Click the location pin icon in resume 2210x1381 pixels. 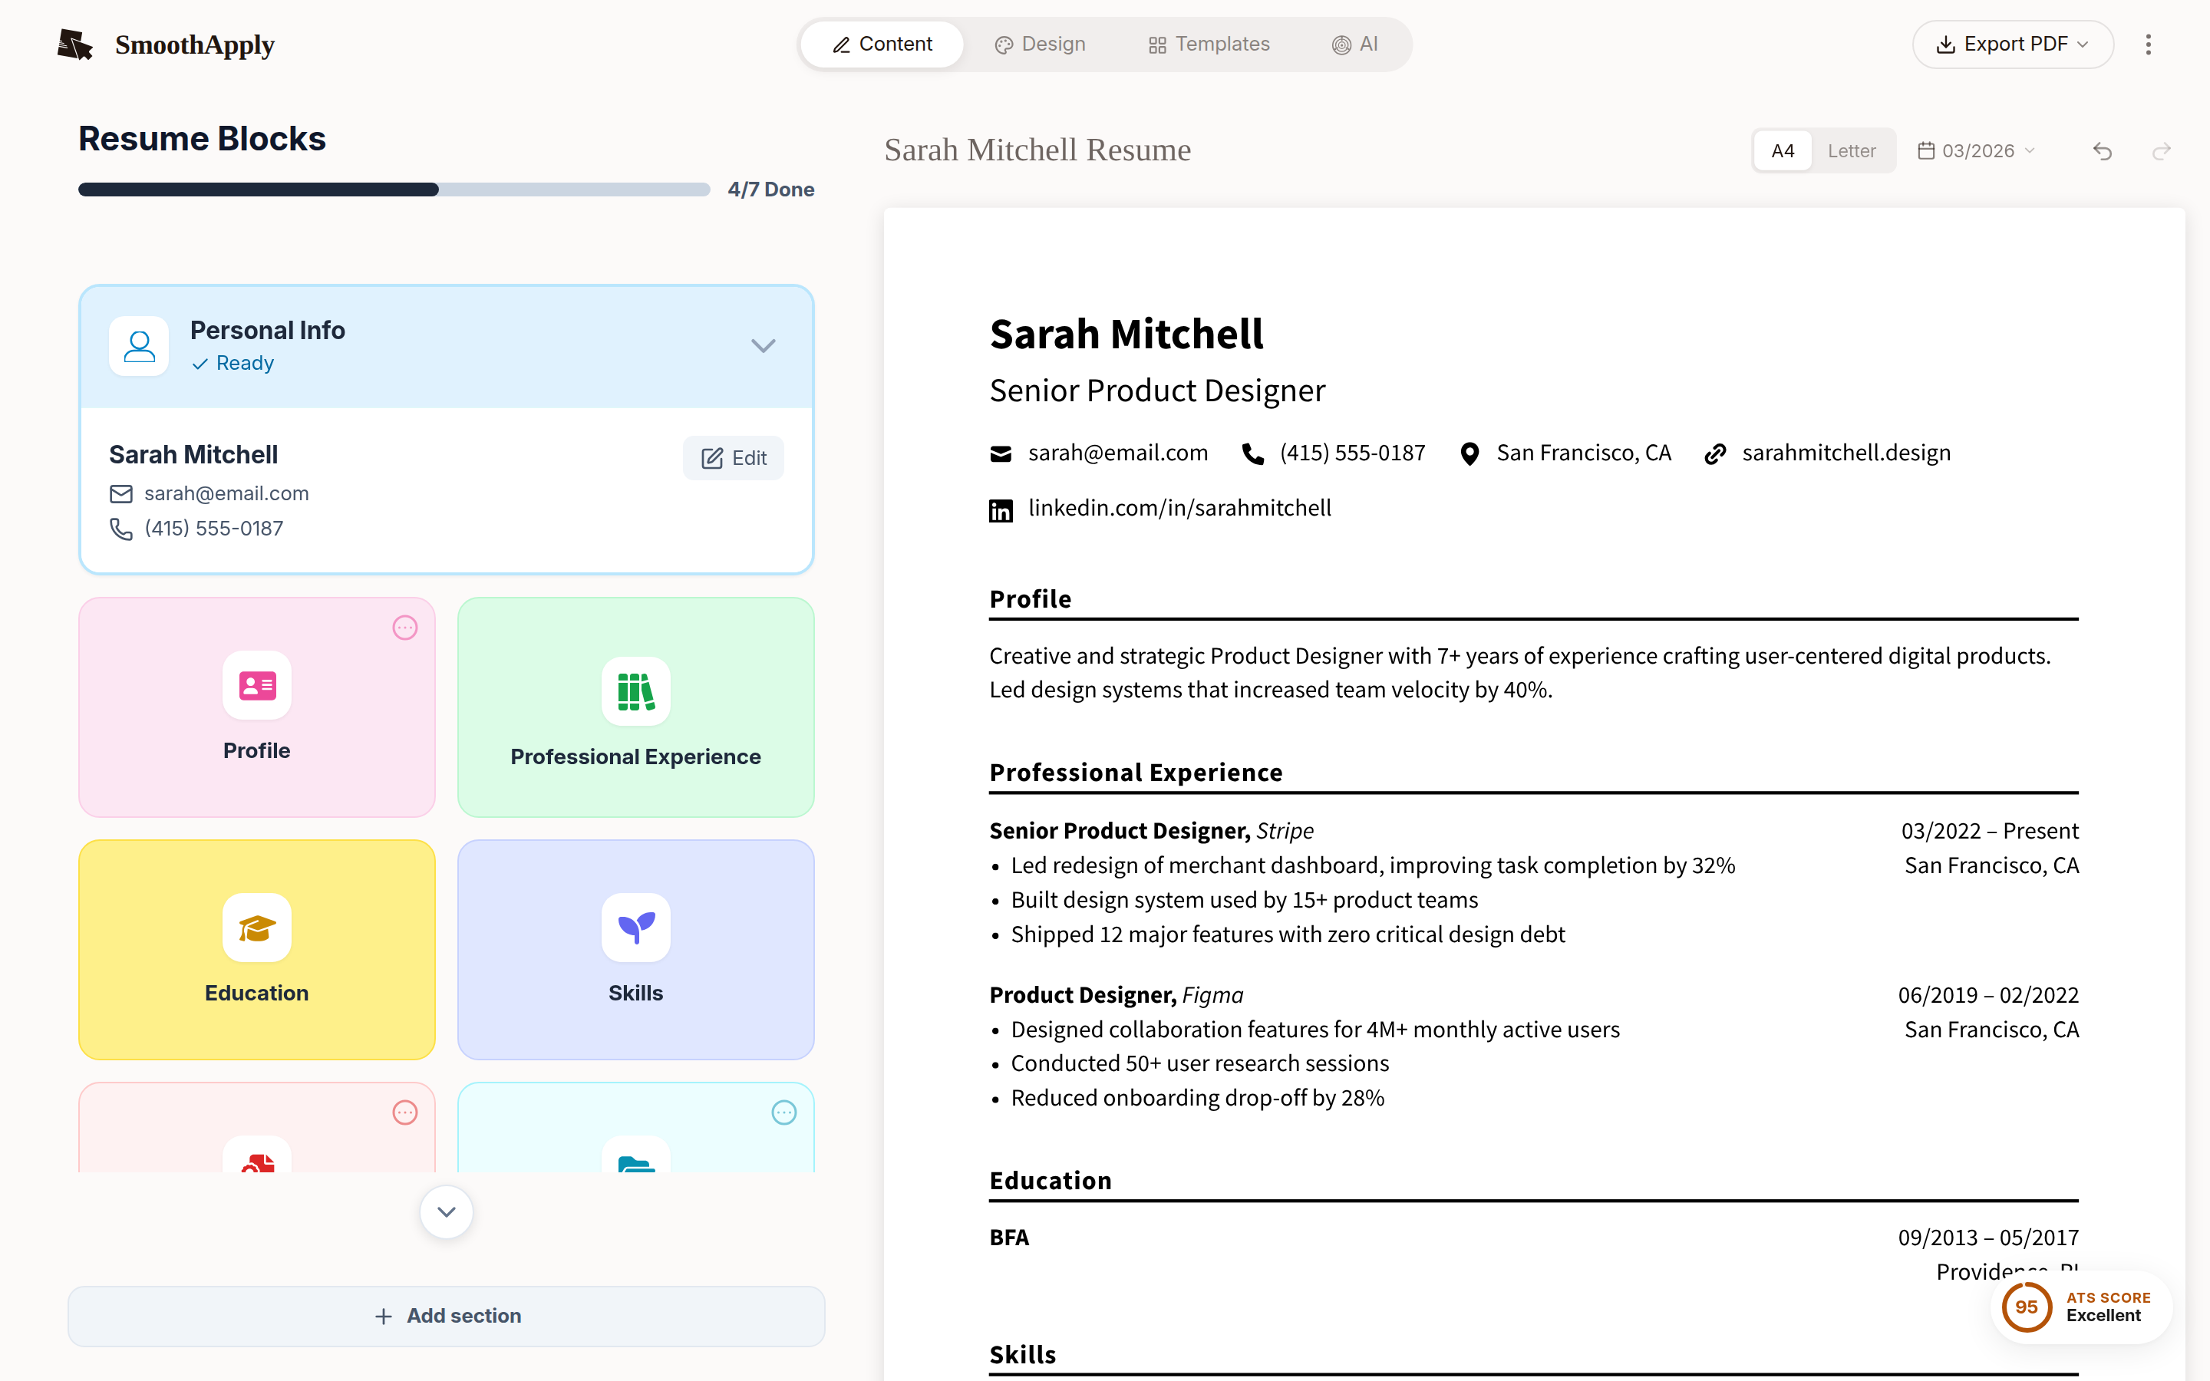(x=1469, y=454)
